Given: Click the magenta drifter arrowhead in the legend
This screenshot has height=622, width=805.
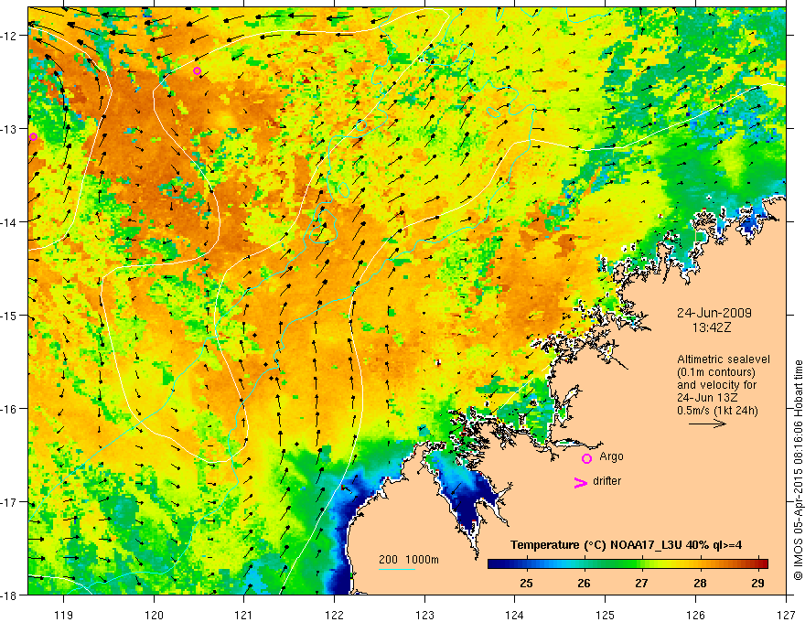Looking at the screenshot, I should tap(580, 482).
